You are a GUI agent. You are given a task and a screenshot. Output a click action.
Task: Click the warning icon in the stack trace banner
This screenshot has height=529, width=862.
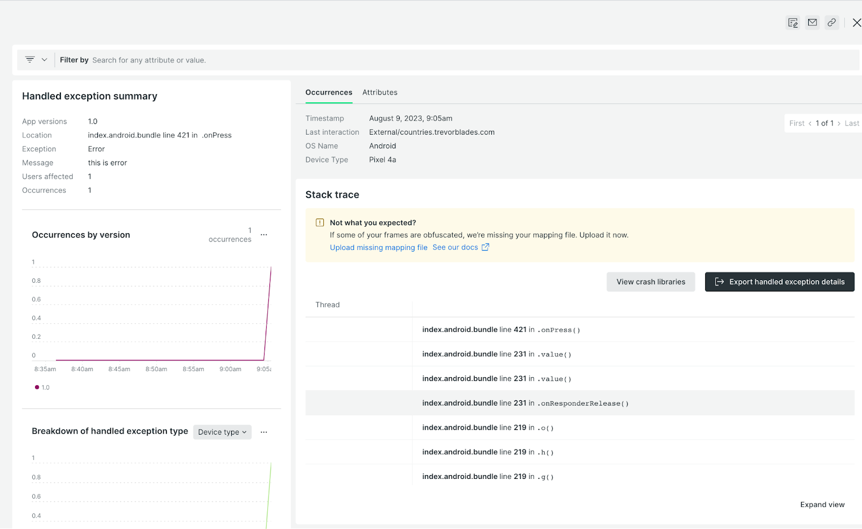319,222
